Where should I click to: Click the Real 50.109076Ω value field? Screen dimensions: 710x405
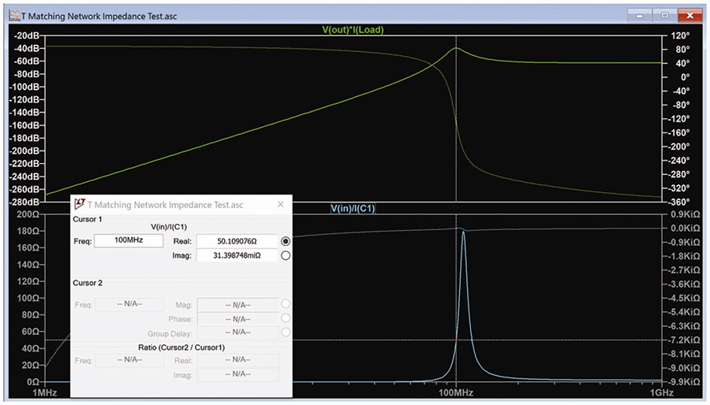[x=237, y=241]
